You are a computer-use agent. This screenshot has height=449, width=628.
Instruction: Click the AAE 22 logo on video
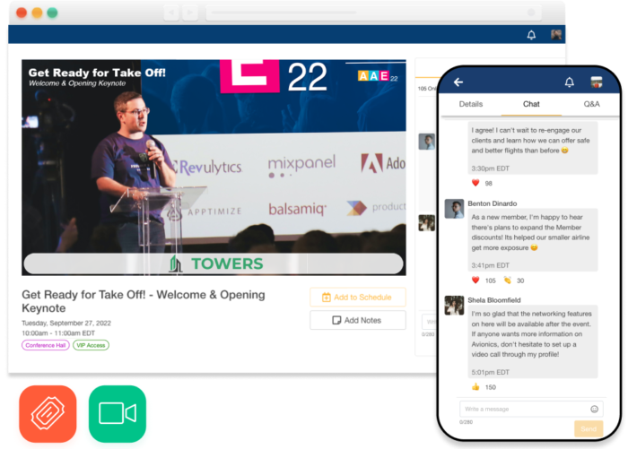point(378,75)
